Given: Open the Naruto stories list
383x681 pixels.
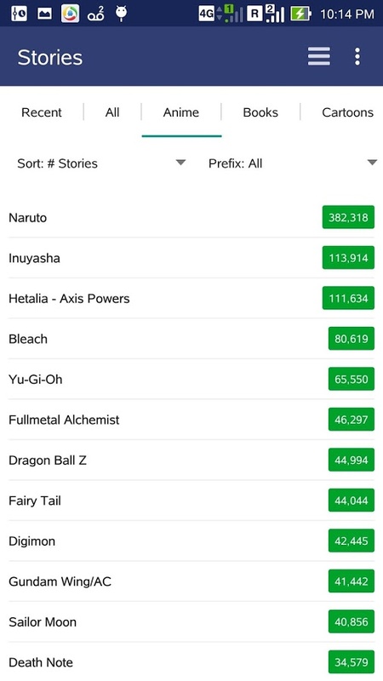Looking at the screenshot, I should pyautogui.click(x=191, y=218).
